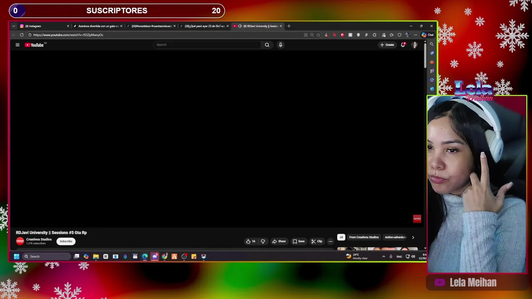Start voice search with microphone icon

pos(281,45)
